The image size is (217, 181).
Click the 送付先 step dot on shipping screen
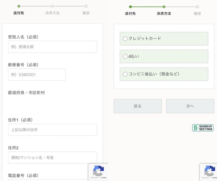pyautogui.click(x=19, y=6)
